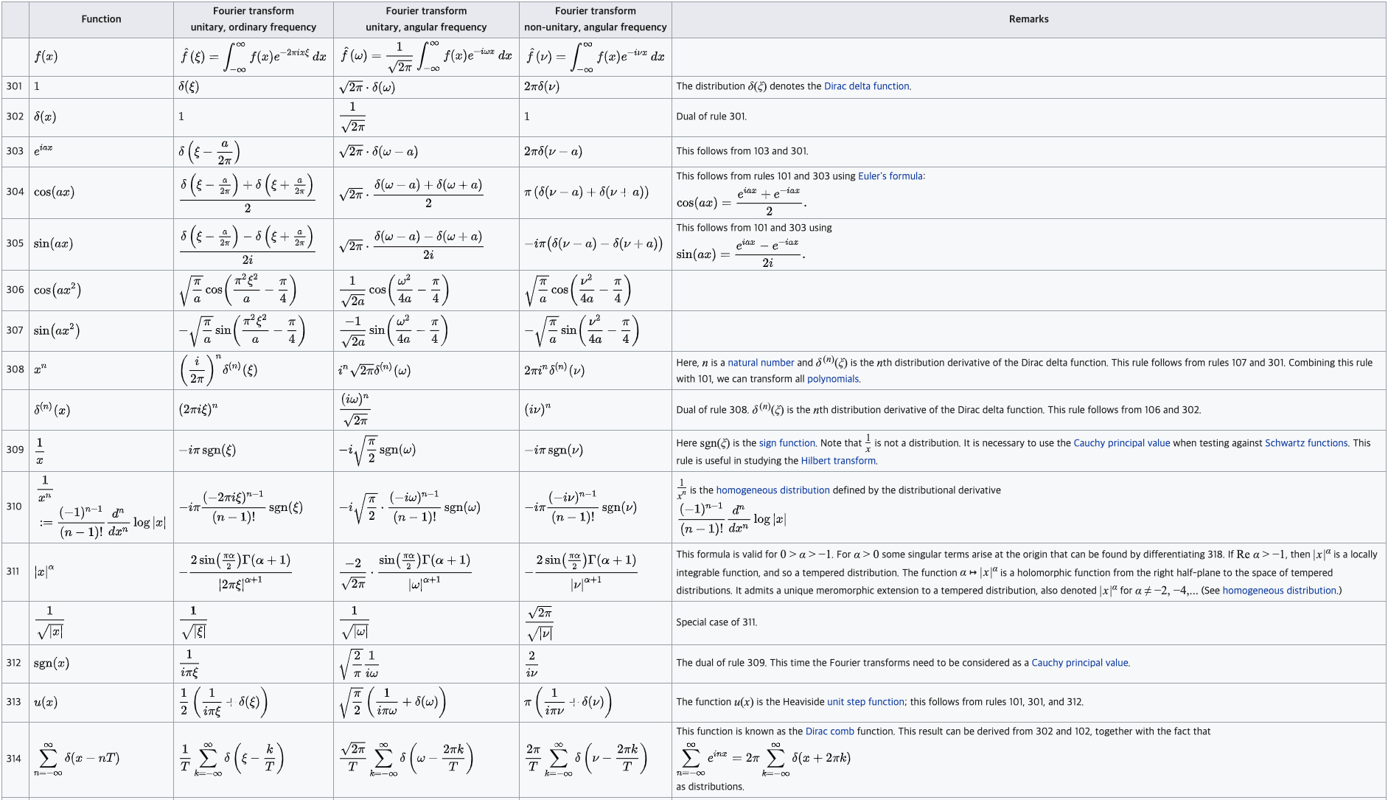Open the natural number link
This screenshot has height=800, width=1388.
[761, 363]
